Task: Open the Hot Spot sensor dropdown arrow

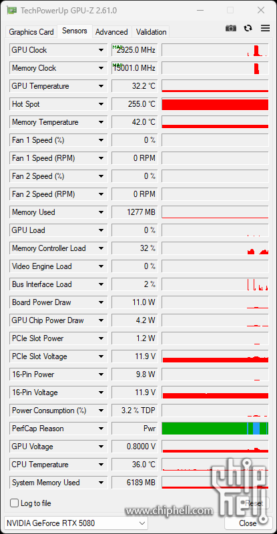Action: (101, 104)
